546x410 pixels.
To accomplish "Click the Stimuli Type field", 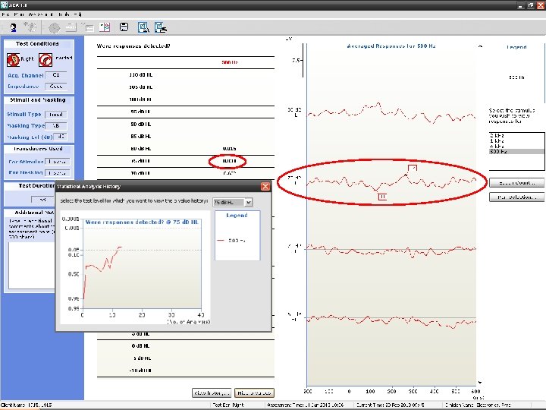I will click(55, 115).
